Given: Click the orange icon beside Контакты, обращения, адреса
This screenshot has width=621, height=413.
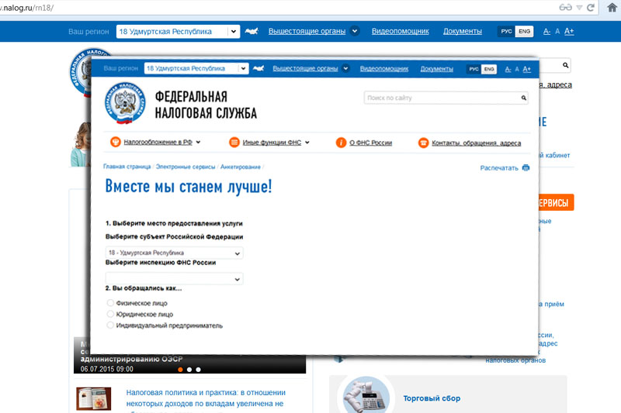Looking at the screenshot, I should click(x=424, y=143).
